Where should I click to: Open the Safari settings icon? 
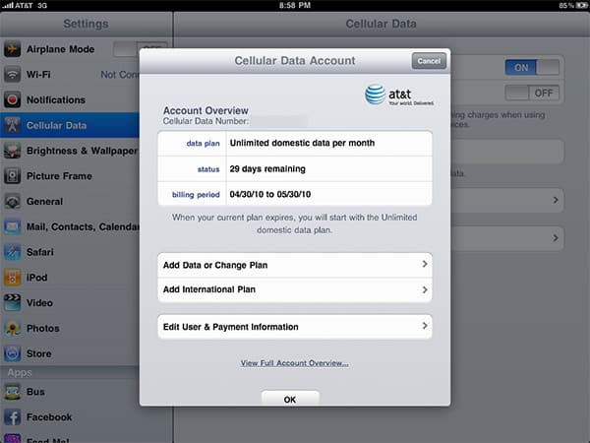(13, 251)
